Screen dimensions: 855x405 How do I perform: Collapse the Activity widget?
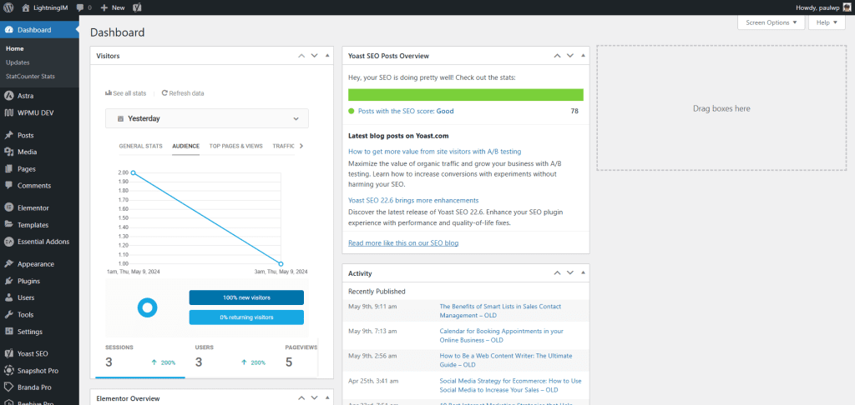coord(584,272)
